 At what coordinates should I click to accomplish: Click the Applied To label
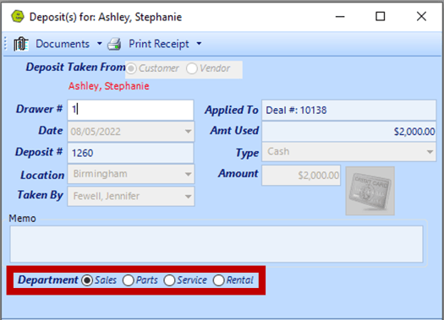pyautogui.click(x=232, y=110)
